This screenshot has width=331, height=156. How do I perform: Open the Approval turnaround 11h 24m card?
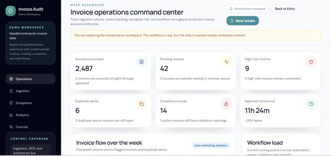(x=280, y=111)
